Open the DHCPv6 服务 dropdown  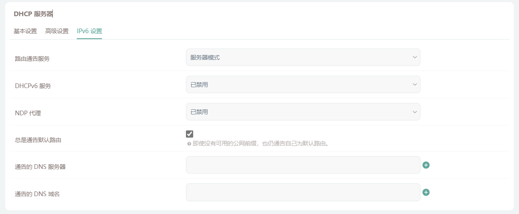303,85
